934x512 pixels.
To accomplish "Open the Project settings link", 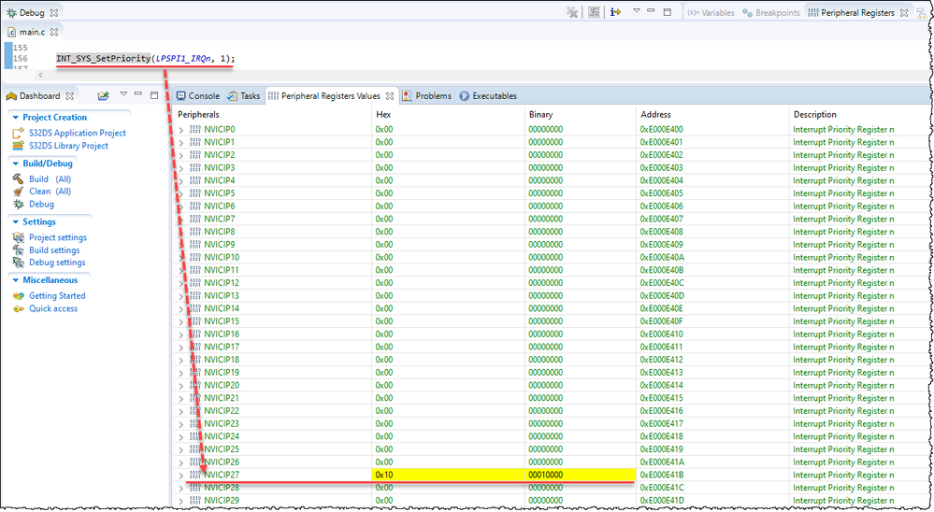I will [x=58, y=237].
